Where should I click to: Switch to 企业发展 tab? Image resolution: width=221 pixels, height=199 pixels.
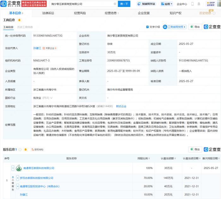144,13
